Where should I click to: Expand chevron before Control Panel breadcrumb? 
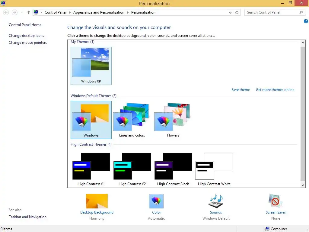point(41,12)
